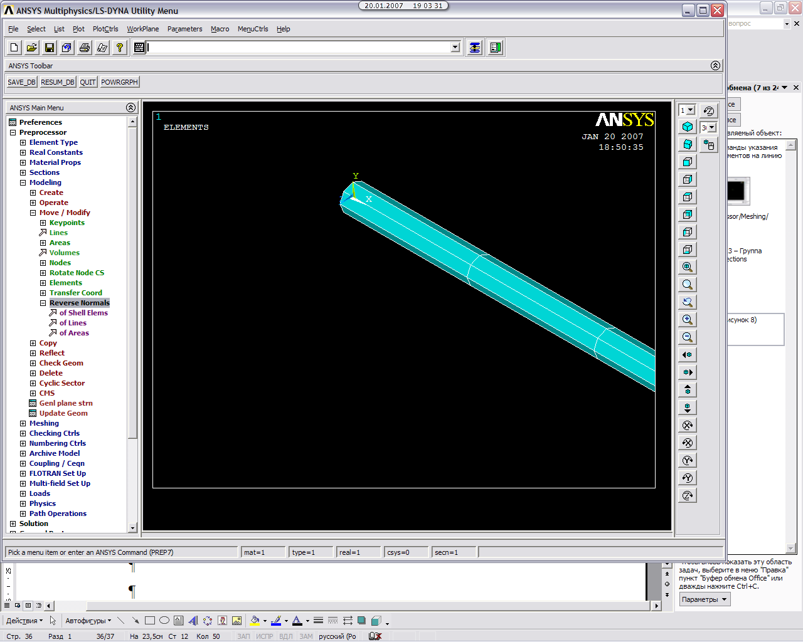Click the first X-axis rotate icon
The image size is (803, 642).
tap(688, 425)
